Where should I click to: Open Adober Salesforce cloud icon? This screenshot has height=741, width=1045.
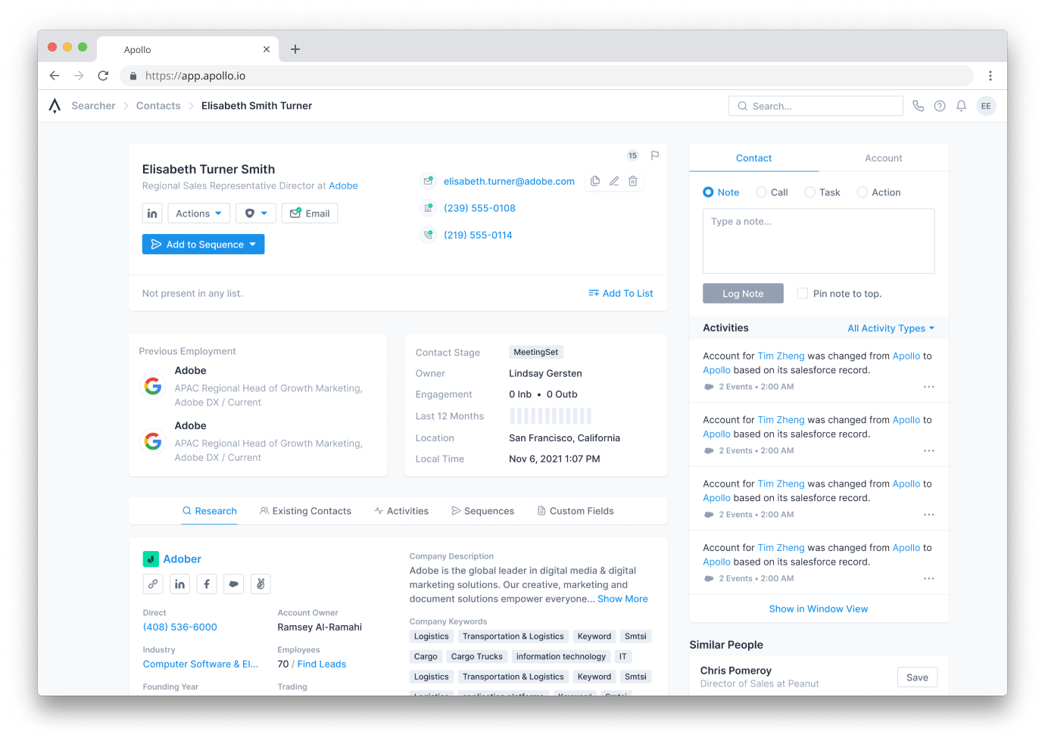234,584
